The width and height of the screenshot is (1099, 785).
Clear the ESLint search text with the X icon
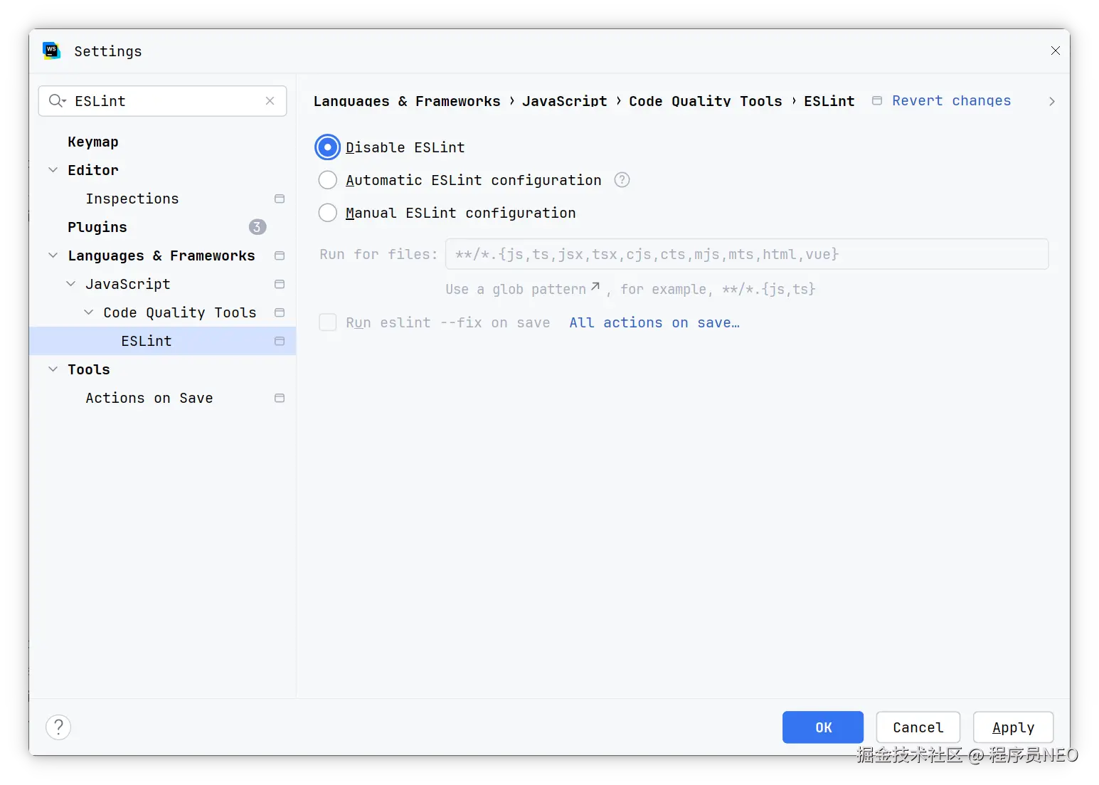pyautogui.click(x=270, y=101)
